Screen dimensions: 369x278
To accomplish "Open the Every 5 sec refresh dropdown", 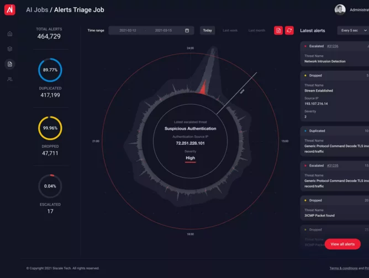I will tap(354, 30).
